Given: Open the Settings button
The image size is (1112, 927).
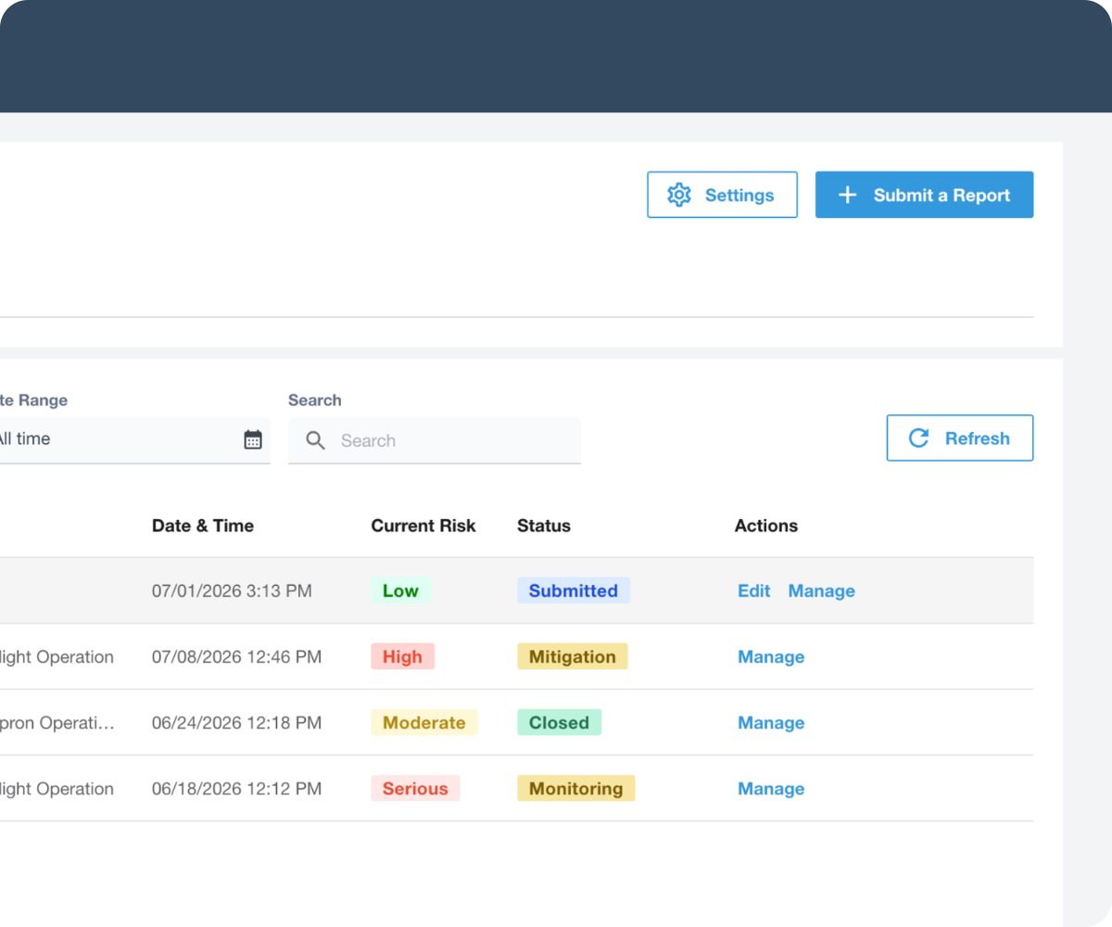Looking at the screenshot, I should pyautogui.click(x=722, y=195).
